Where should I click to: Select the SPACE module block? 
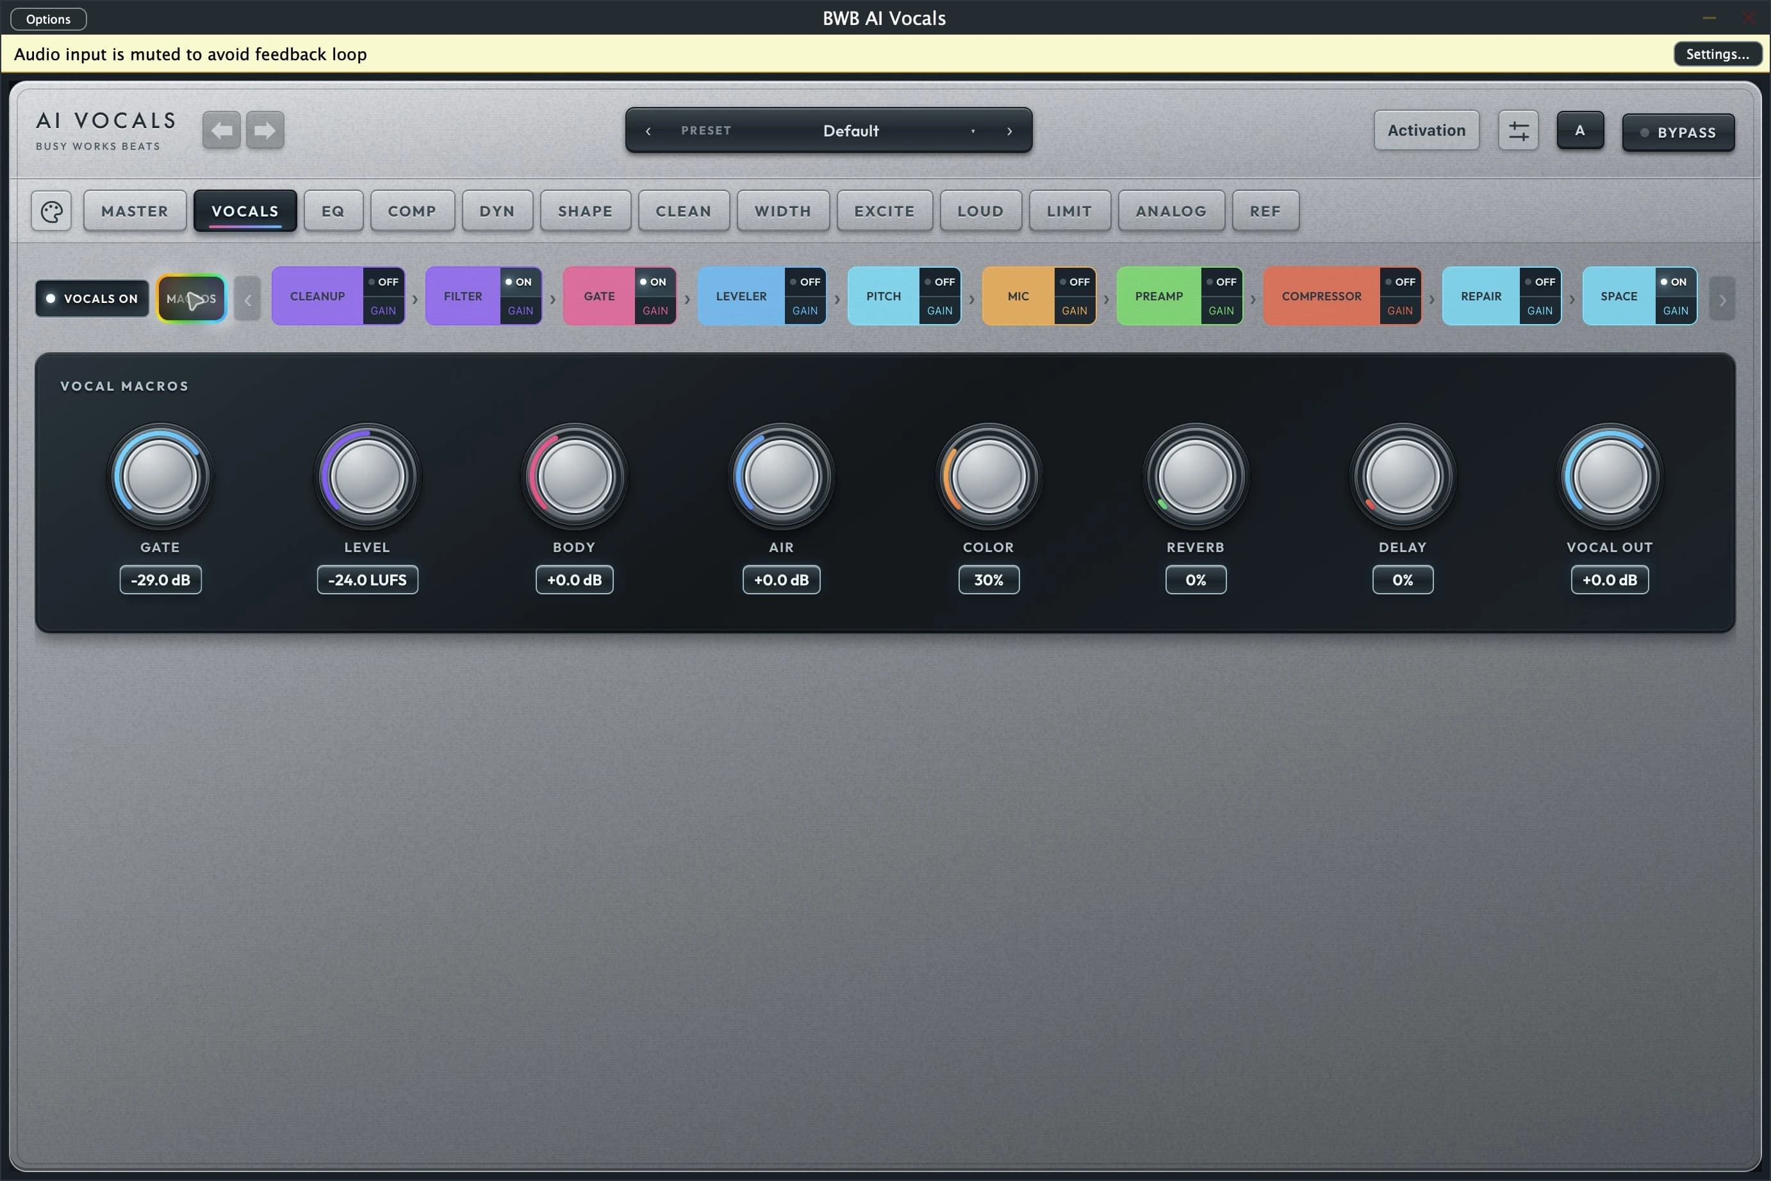click(x=1618, y=296)
